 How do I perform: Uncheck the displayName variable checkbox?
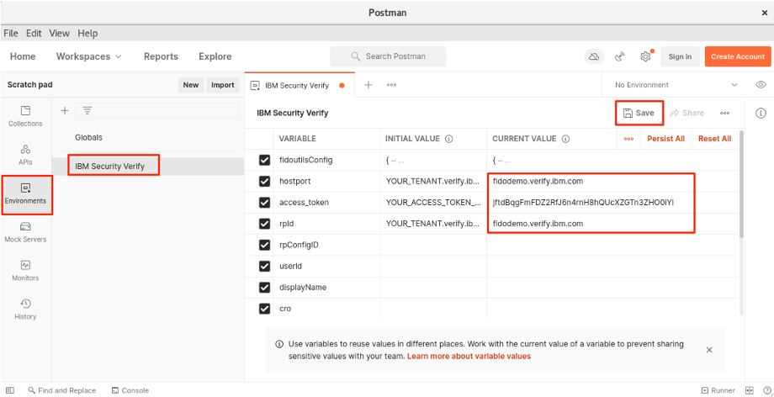[x=264, y=288]
